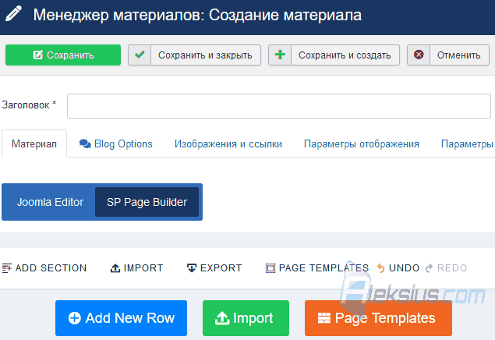The height and width of the screenshot is (340, 495).
Task: Click the edit icon on the Сохранить button
Action: click(38, 55)
